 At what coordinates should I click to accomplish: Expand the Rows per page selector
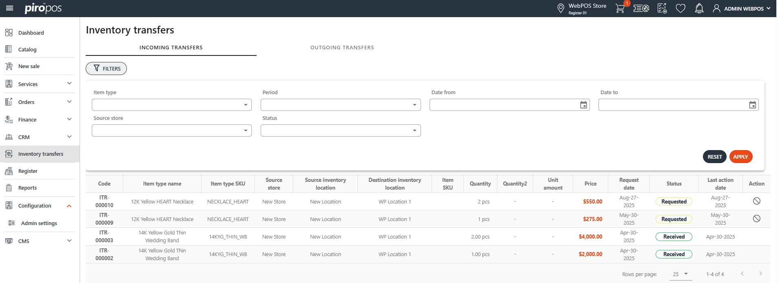tap(680, 274)
